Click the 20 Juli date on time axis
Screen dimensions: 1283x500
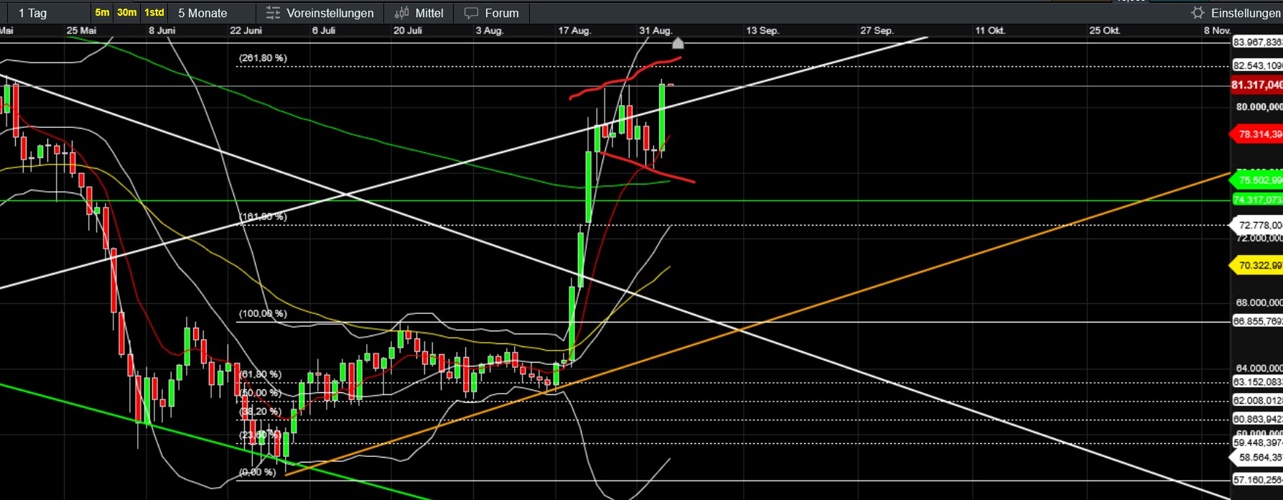[408, 30]
